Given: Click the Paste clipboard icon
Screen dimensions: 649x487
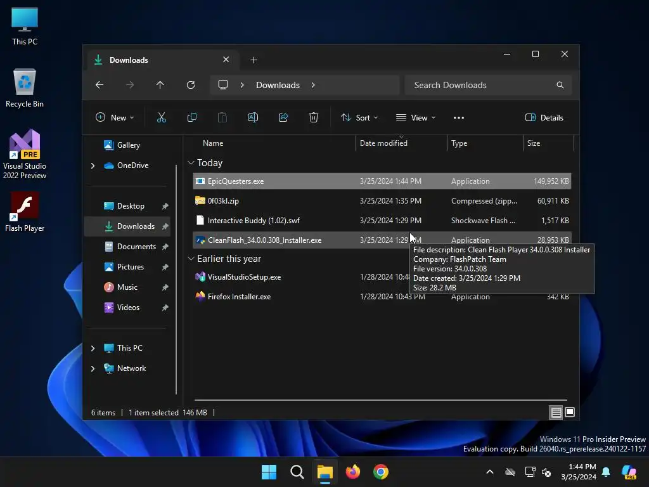Looking at the screenshot, I should [x=222, y=117].
